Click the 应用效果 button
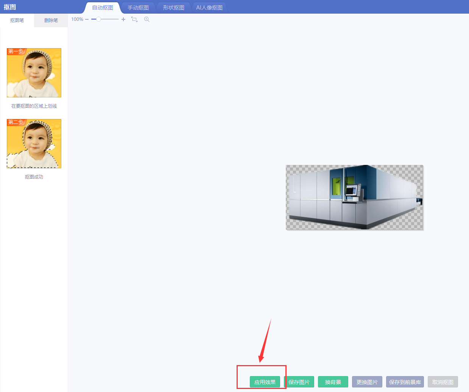This screenshot has width=469, height=392. click(265, 382)
